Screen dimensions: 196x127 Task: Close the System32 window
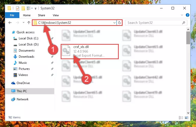(x=184, y=8)
